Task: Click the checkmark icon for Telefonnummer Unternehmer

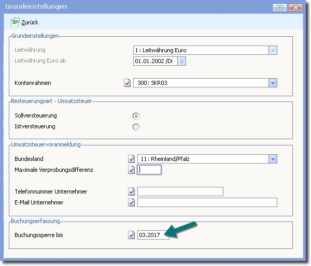Action: coord(132,191)
